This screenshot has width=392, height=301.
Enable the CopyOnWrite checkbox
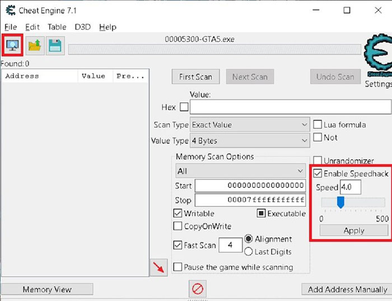pyautogui.click(x=178, y=226)
